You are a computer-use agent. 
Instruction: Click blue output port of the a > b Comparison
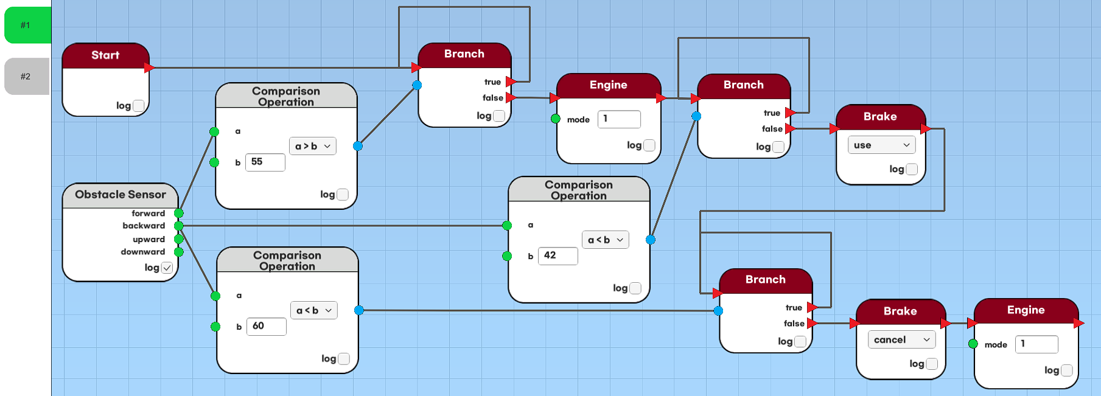coord(358,146)
